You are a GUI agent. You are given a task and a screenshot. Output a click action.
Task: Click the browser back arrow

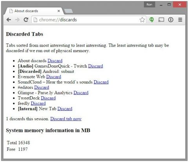point(9,20)
